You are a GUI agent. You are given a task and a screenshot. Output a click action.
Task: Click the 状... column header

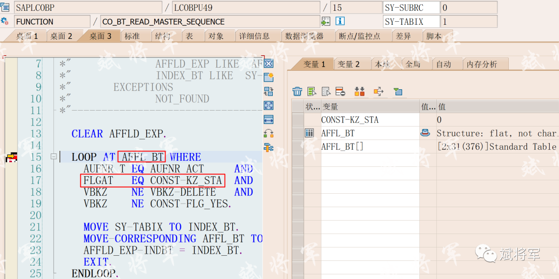[312, 106]
